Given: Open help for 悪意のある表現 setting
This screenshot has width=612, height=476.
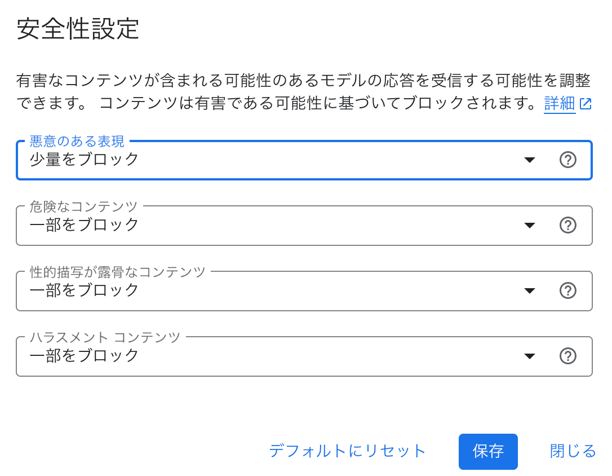Looking at the screenshot, I should [x=568, y=160].
